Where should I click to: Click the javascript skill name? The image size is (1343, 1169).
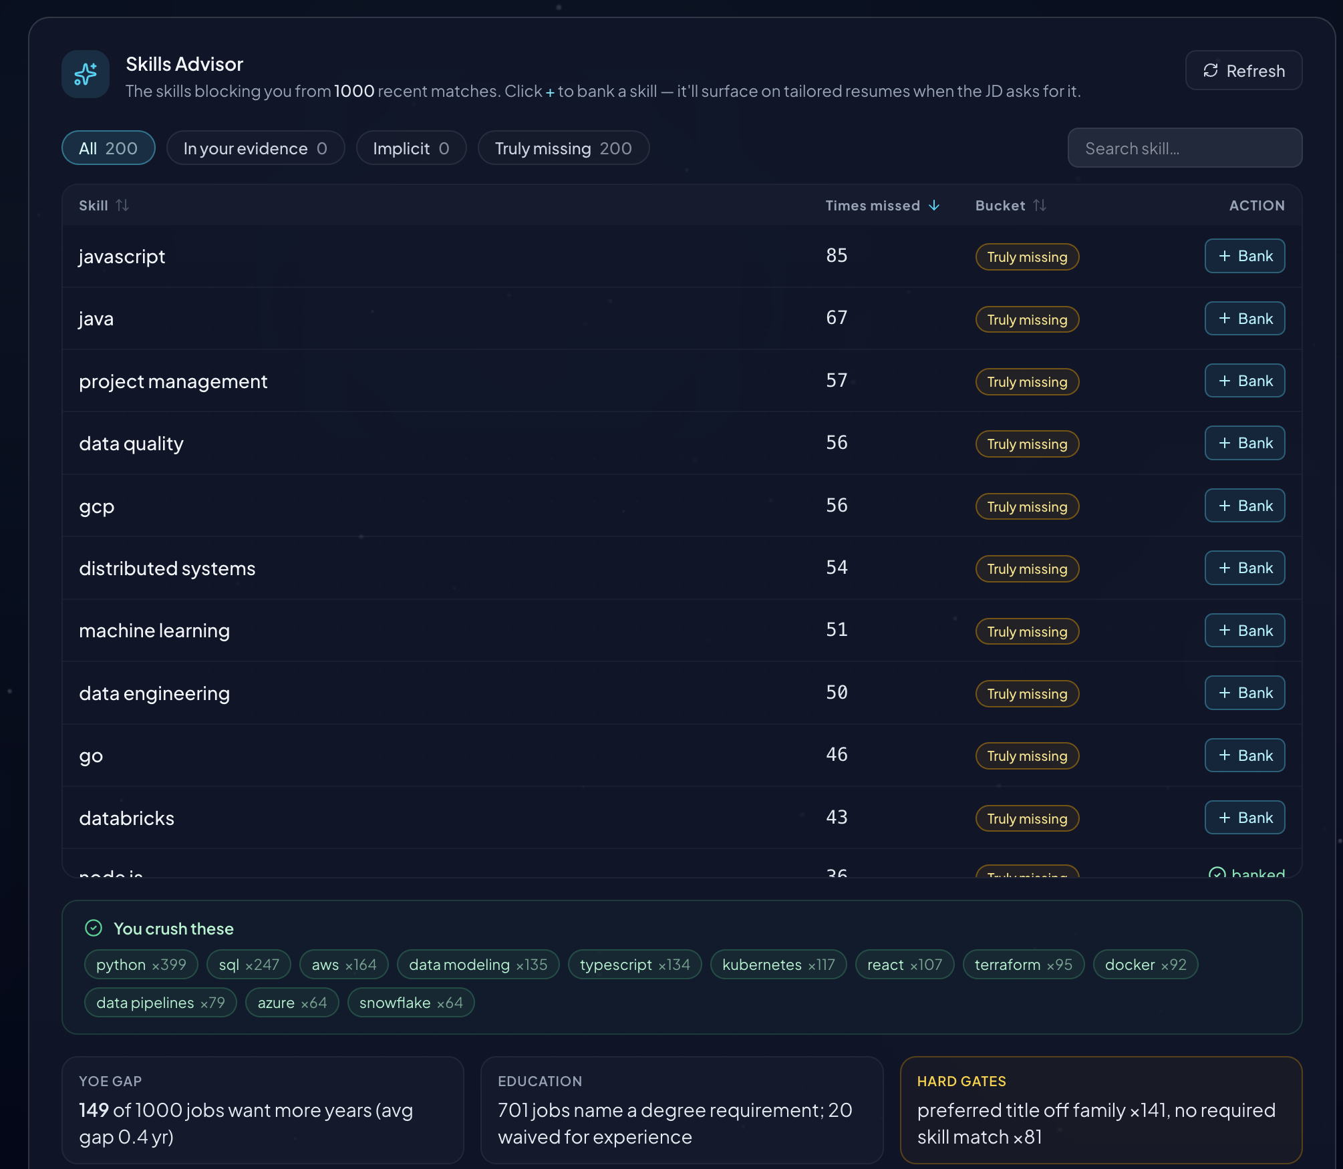pyautogui.click(x=122, y=257)
